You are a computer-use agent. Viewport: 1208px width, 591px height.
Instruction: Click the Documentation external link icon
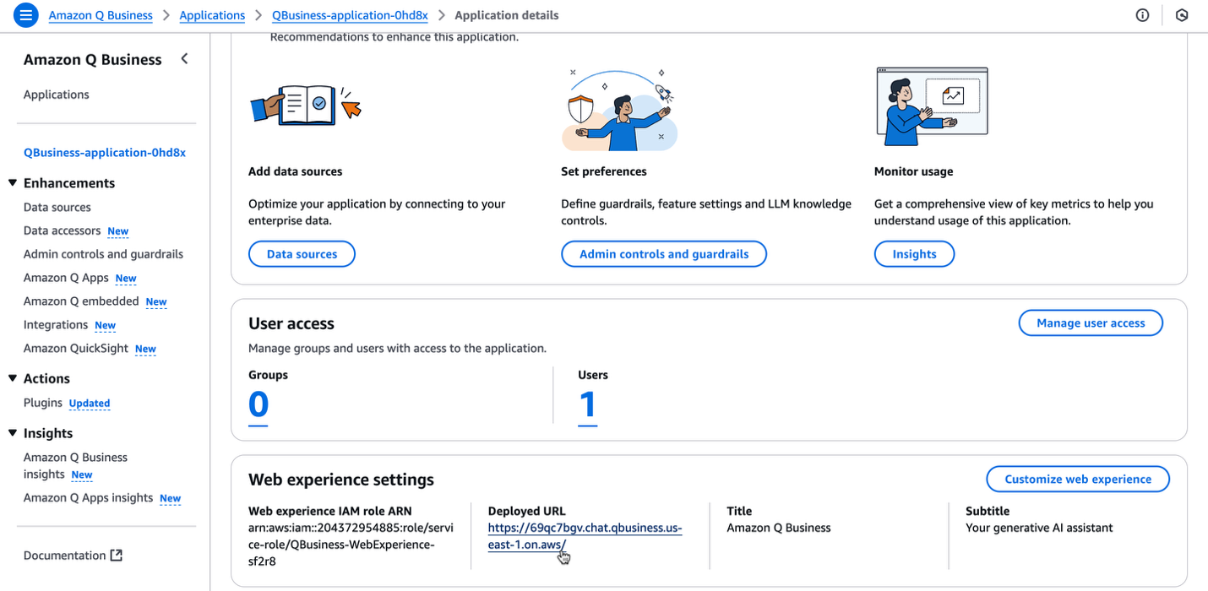tap(117, 556)
